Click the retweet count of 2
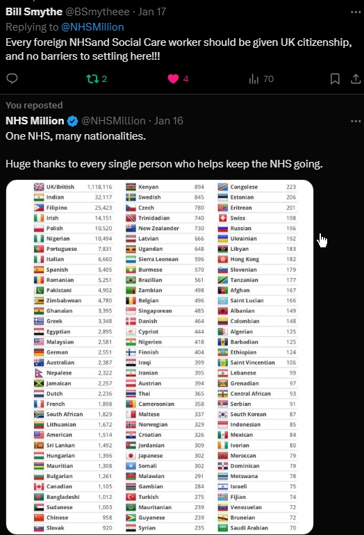364x535 pixels. point(104,79)
